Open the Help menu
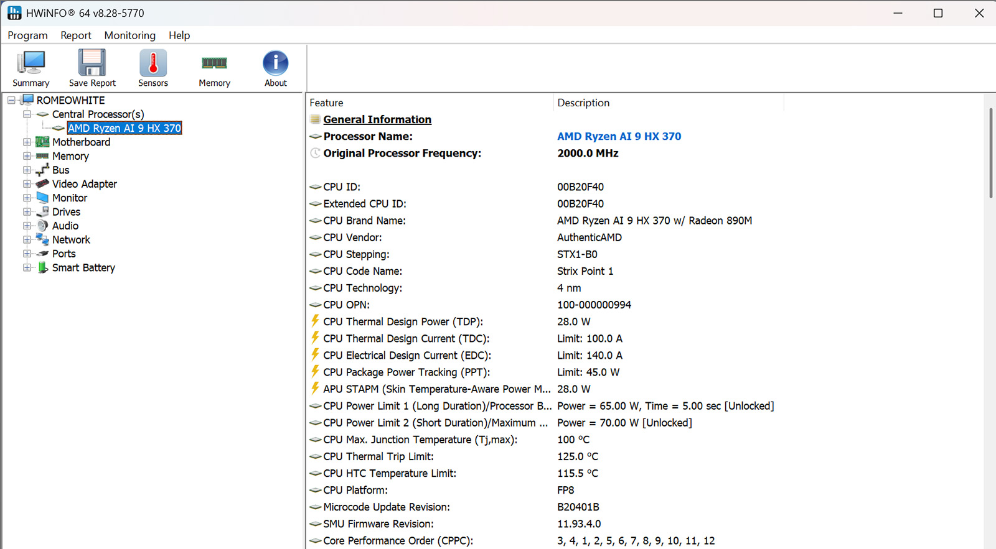The height and width of the screenshot is (549, 996). pyautogui.click(x=179, y=35)
